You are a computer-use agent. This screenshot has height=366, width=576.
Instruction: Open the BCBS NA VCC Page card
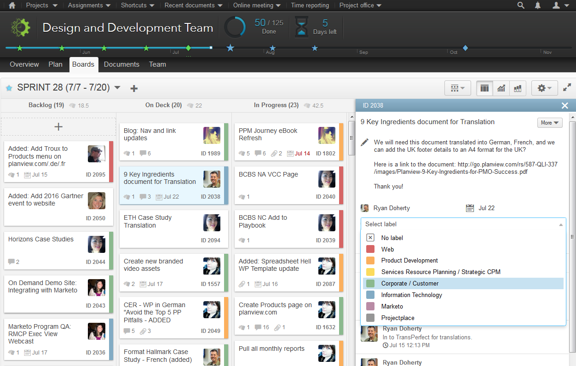[x=288, y=184]
